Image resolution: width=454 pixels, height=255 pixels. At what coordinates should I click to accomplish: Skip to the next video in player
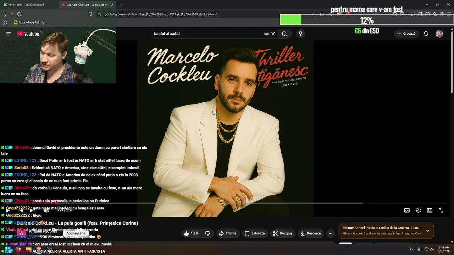[x=32, y=210]
